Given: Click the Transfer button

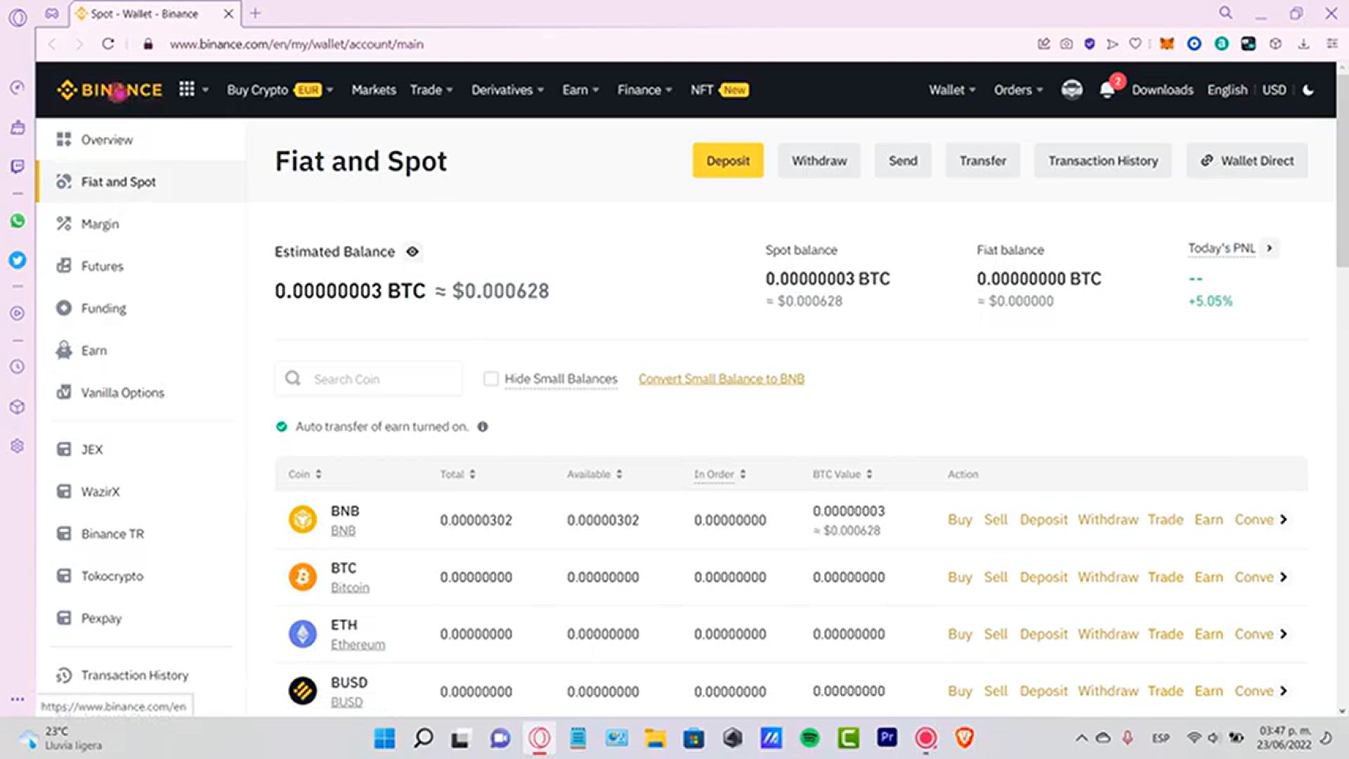Looking at the screenshot, I should tap(983, 160).
